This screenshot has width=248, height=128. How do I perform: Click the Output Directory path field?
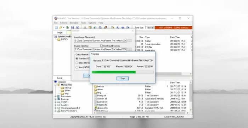point(100,49)
